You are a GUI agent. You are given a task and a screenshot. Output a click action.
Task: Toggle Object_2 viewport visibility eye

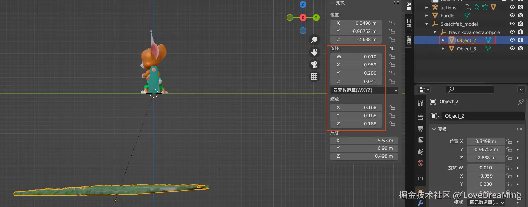pyautogui.click(x=512, y=40)
